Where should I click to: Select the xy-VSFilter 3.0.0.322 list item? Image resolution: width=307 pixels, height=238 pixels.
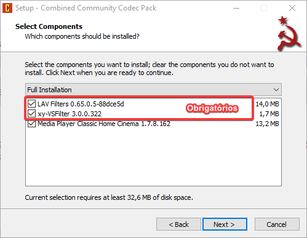pyautogui.click(x=70, y=114)
